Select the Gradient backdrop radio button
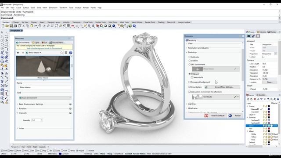The width and height of the screenshot is (281, 158). click(189, 61)
